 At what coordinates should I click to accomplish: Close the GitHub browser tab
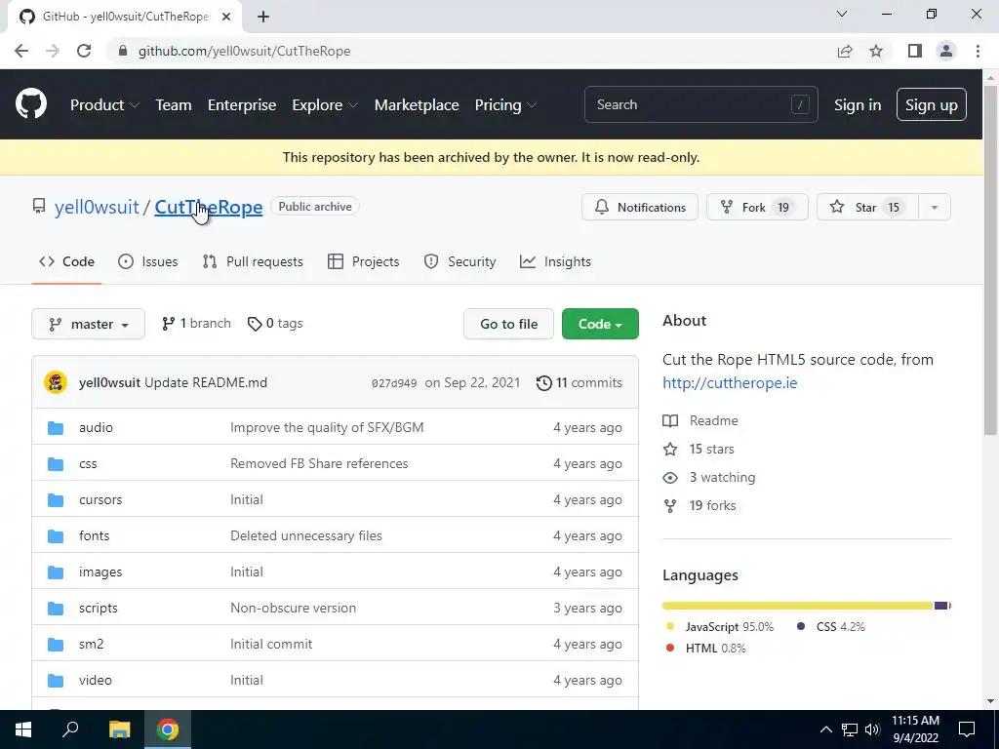point(226,17)
